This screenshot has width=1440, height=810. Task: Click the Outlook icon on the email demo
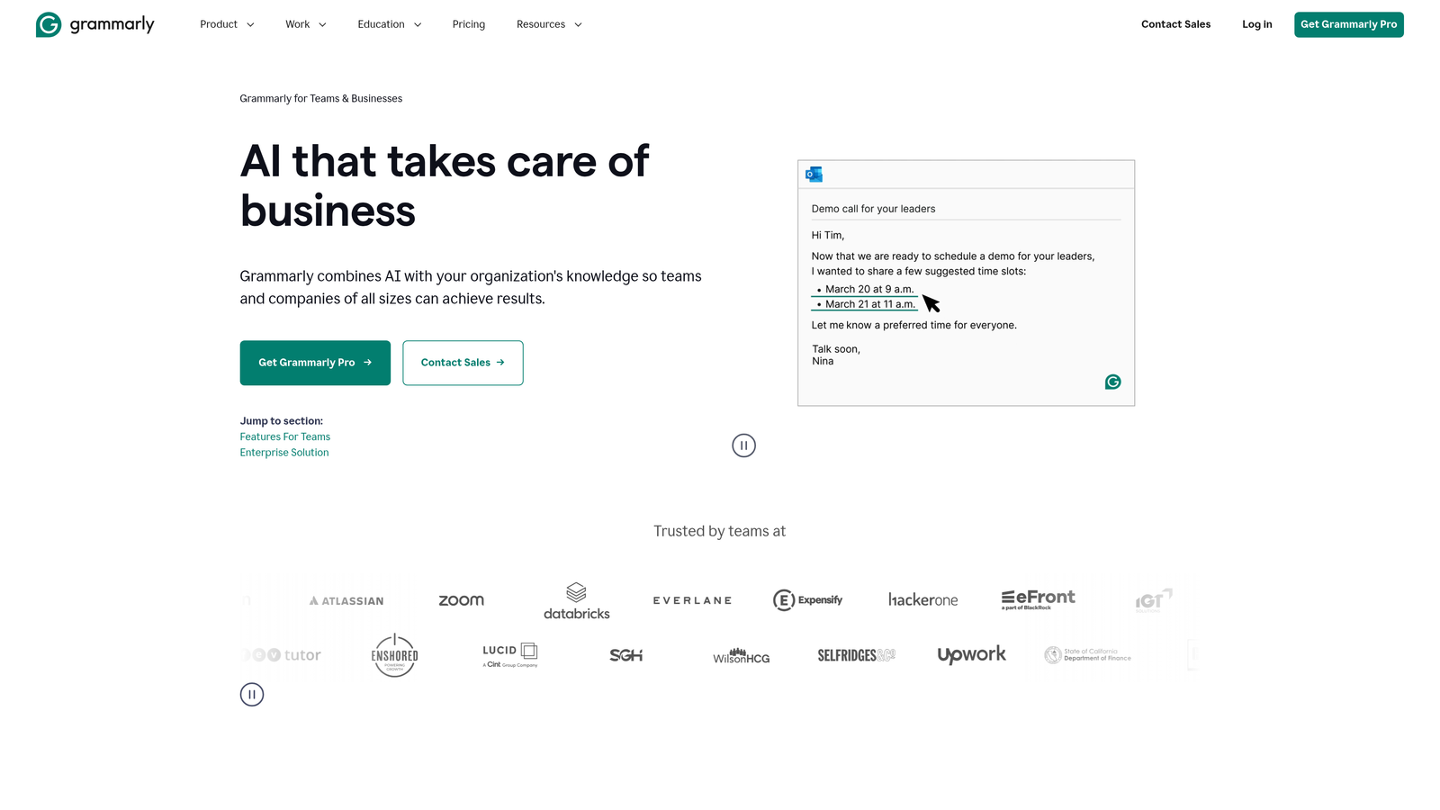click(x=814, y=173)
